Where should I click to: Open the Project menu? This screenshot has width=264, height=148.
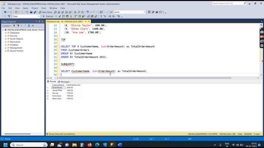click(x=35, y=8)
